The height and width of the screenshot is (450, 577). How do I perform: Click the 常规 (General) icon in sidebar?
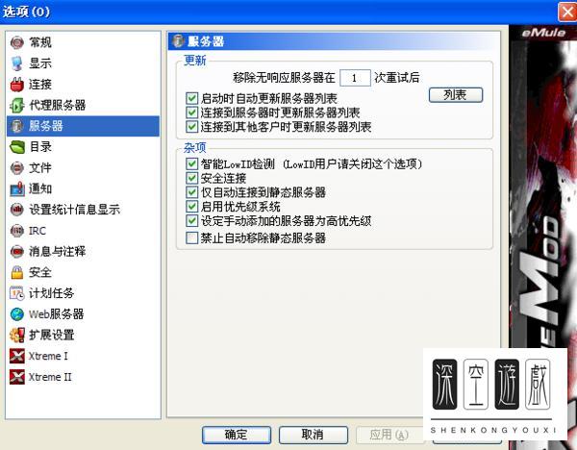pos(17,42)
